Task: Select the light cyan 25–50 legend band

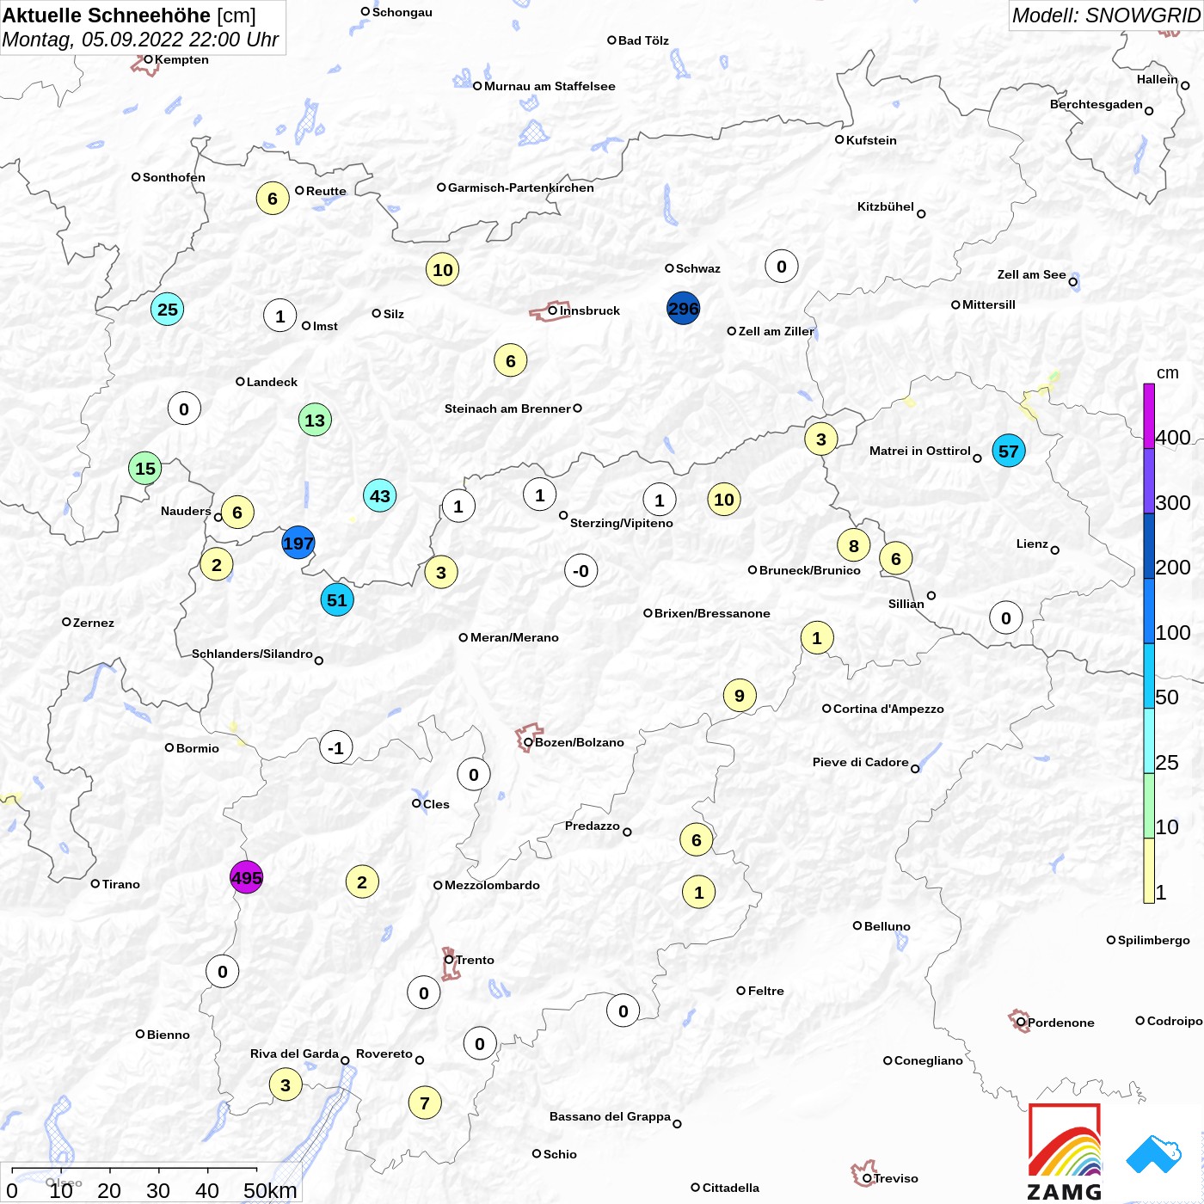Action: click(1149, 740)
